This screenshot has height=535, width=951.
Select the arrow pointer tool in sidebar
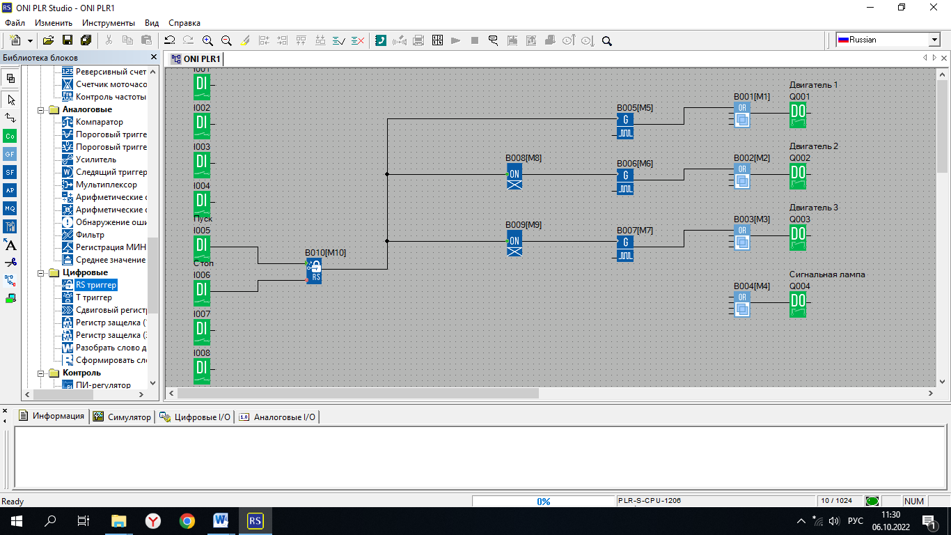10,100
